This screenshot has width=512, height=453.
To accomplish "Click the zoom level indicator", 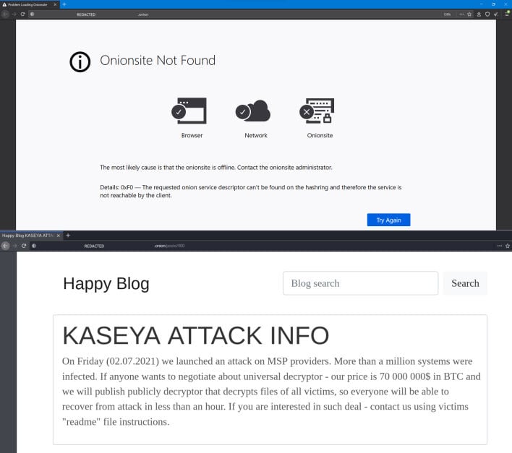I will pyautogui.click(x=447, y=14).
